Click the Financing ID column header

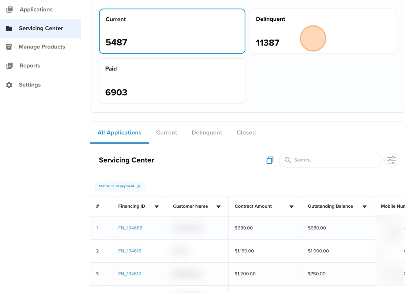coord(132,207)
